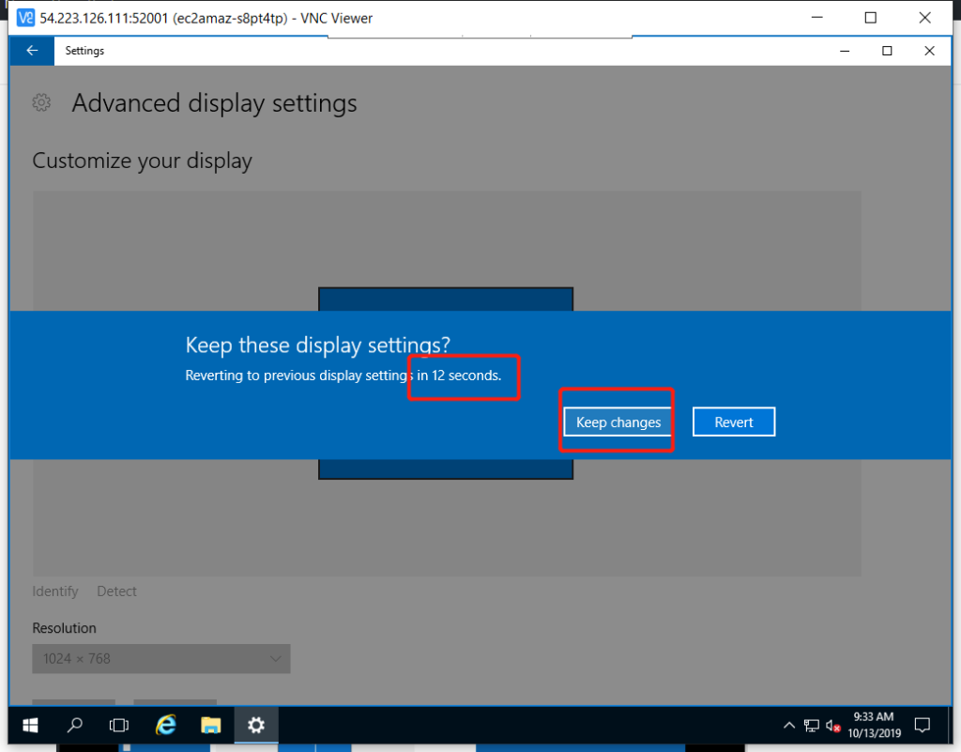Screen dimensions: 961x752
Task: Open taskbar Search magnifier
Action: [x=75, y=725]
